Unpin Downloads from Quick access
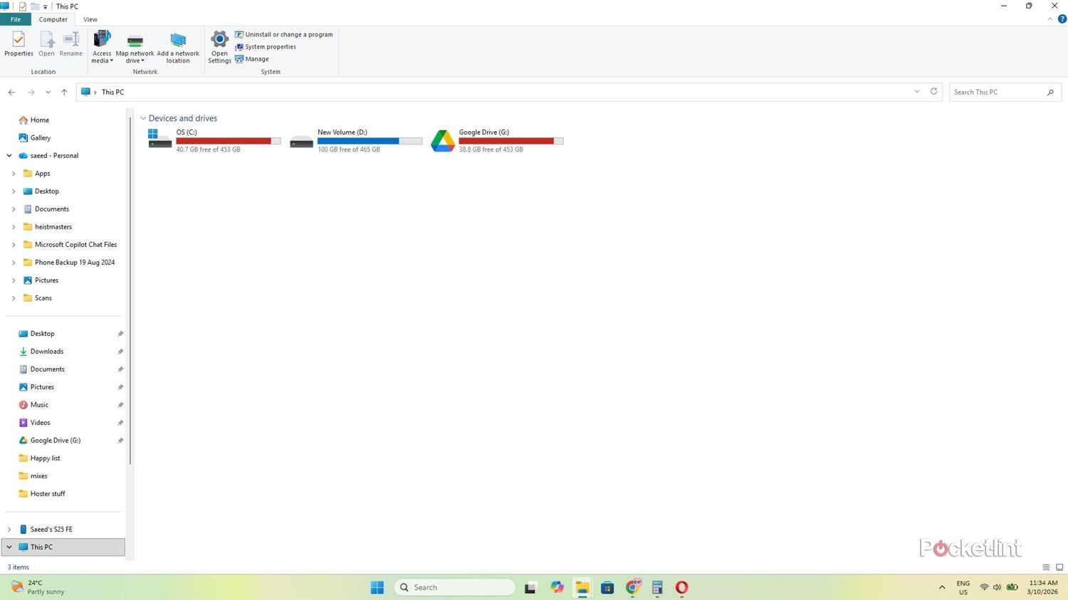The height and width of the screenshot is (600, 1068). pyautogui.click(x=120, y=351)
